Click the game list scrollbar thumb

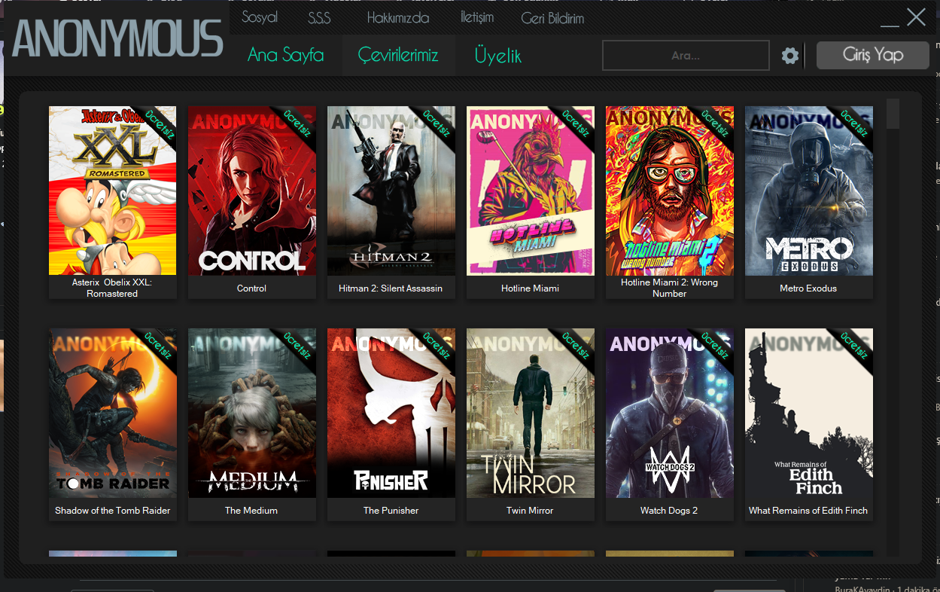point(893,114)
